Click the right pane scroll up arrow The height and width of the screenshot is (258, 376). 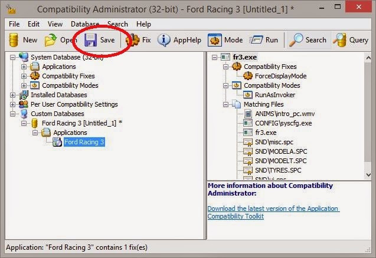tap(368, 58)
